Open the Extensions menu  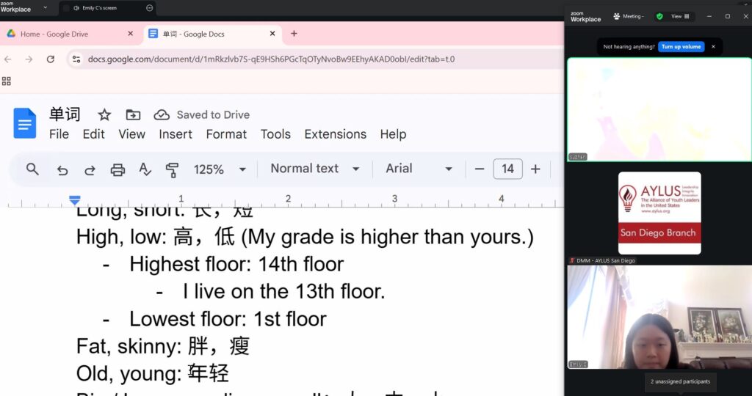[335, 134]
